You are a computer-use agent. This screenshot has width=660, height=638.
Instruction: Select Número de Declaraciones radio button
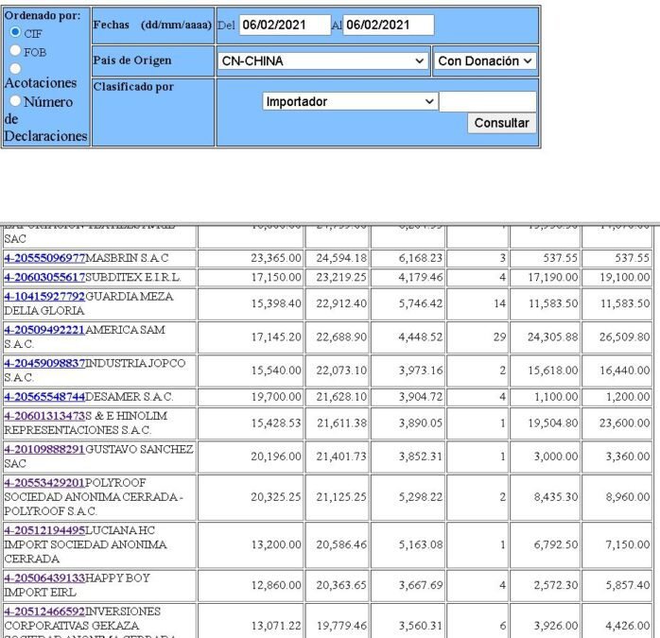click(15, 100)
